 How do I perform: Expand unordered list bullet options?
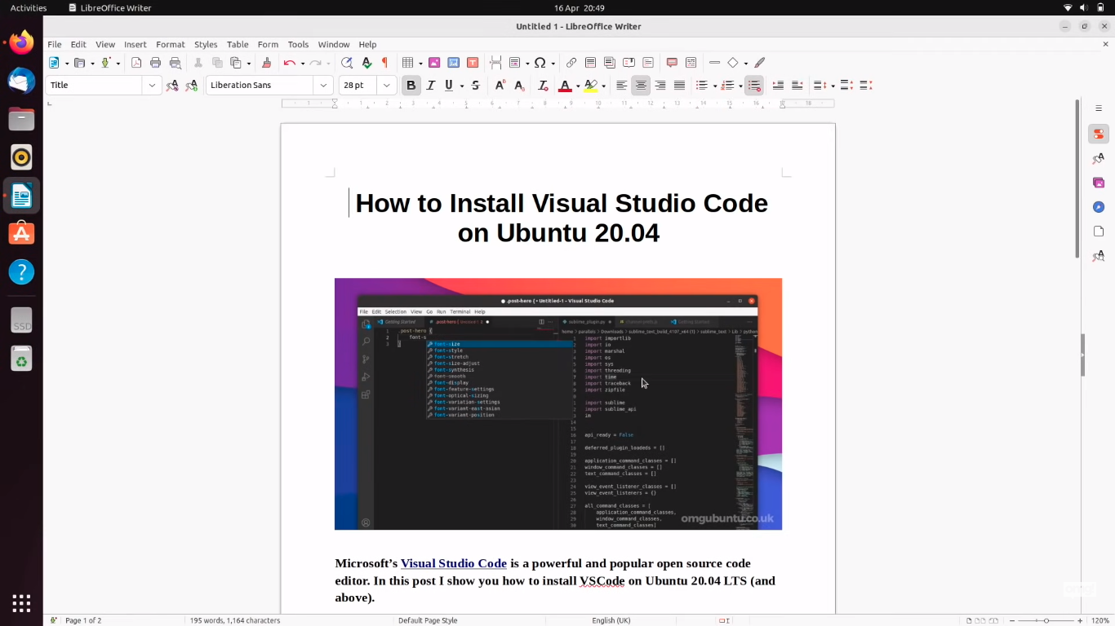coord(714,86)
